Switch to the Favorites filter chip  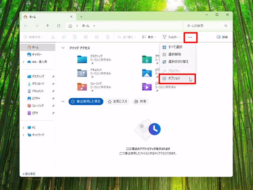[x=117, y=101]
